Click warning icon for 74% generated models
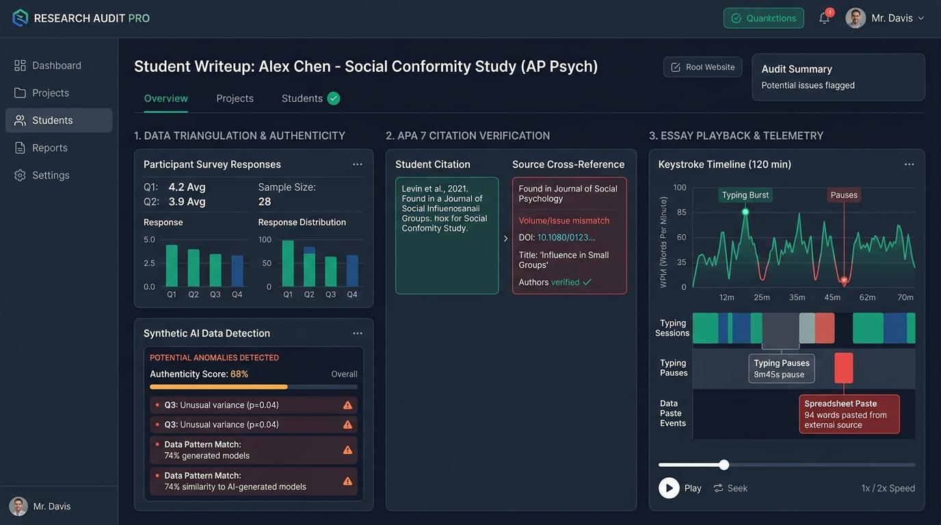941x525 pixels. point(347,450)
